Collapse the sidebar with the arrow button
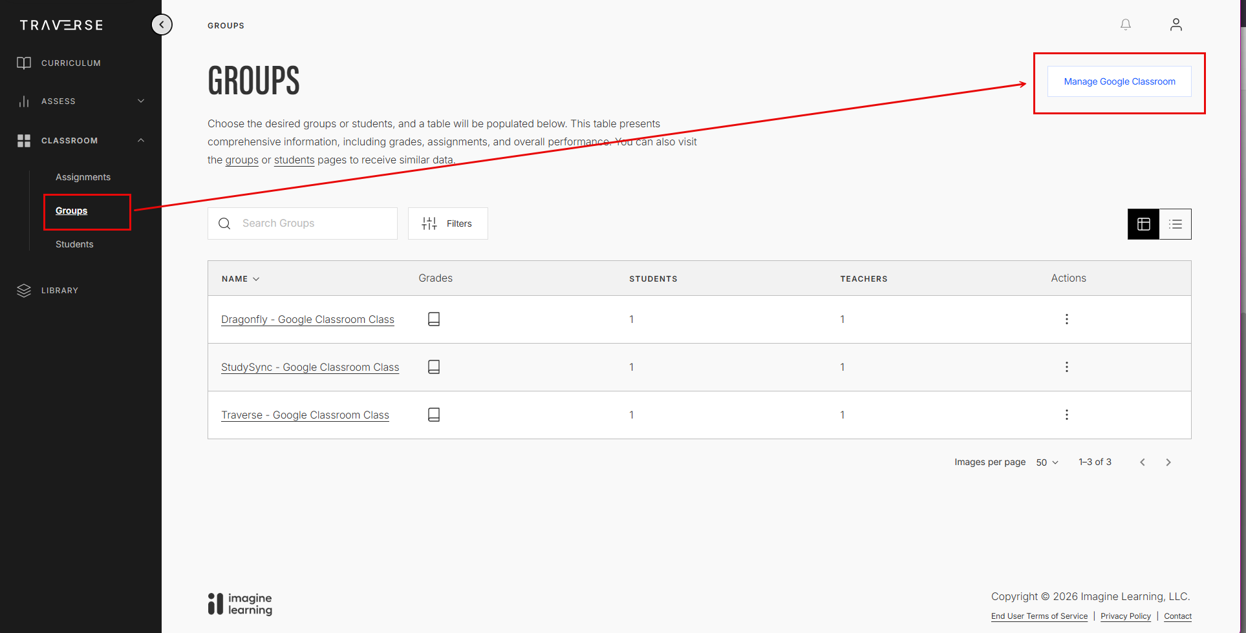 click(x=162, y=25)
